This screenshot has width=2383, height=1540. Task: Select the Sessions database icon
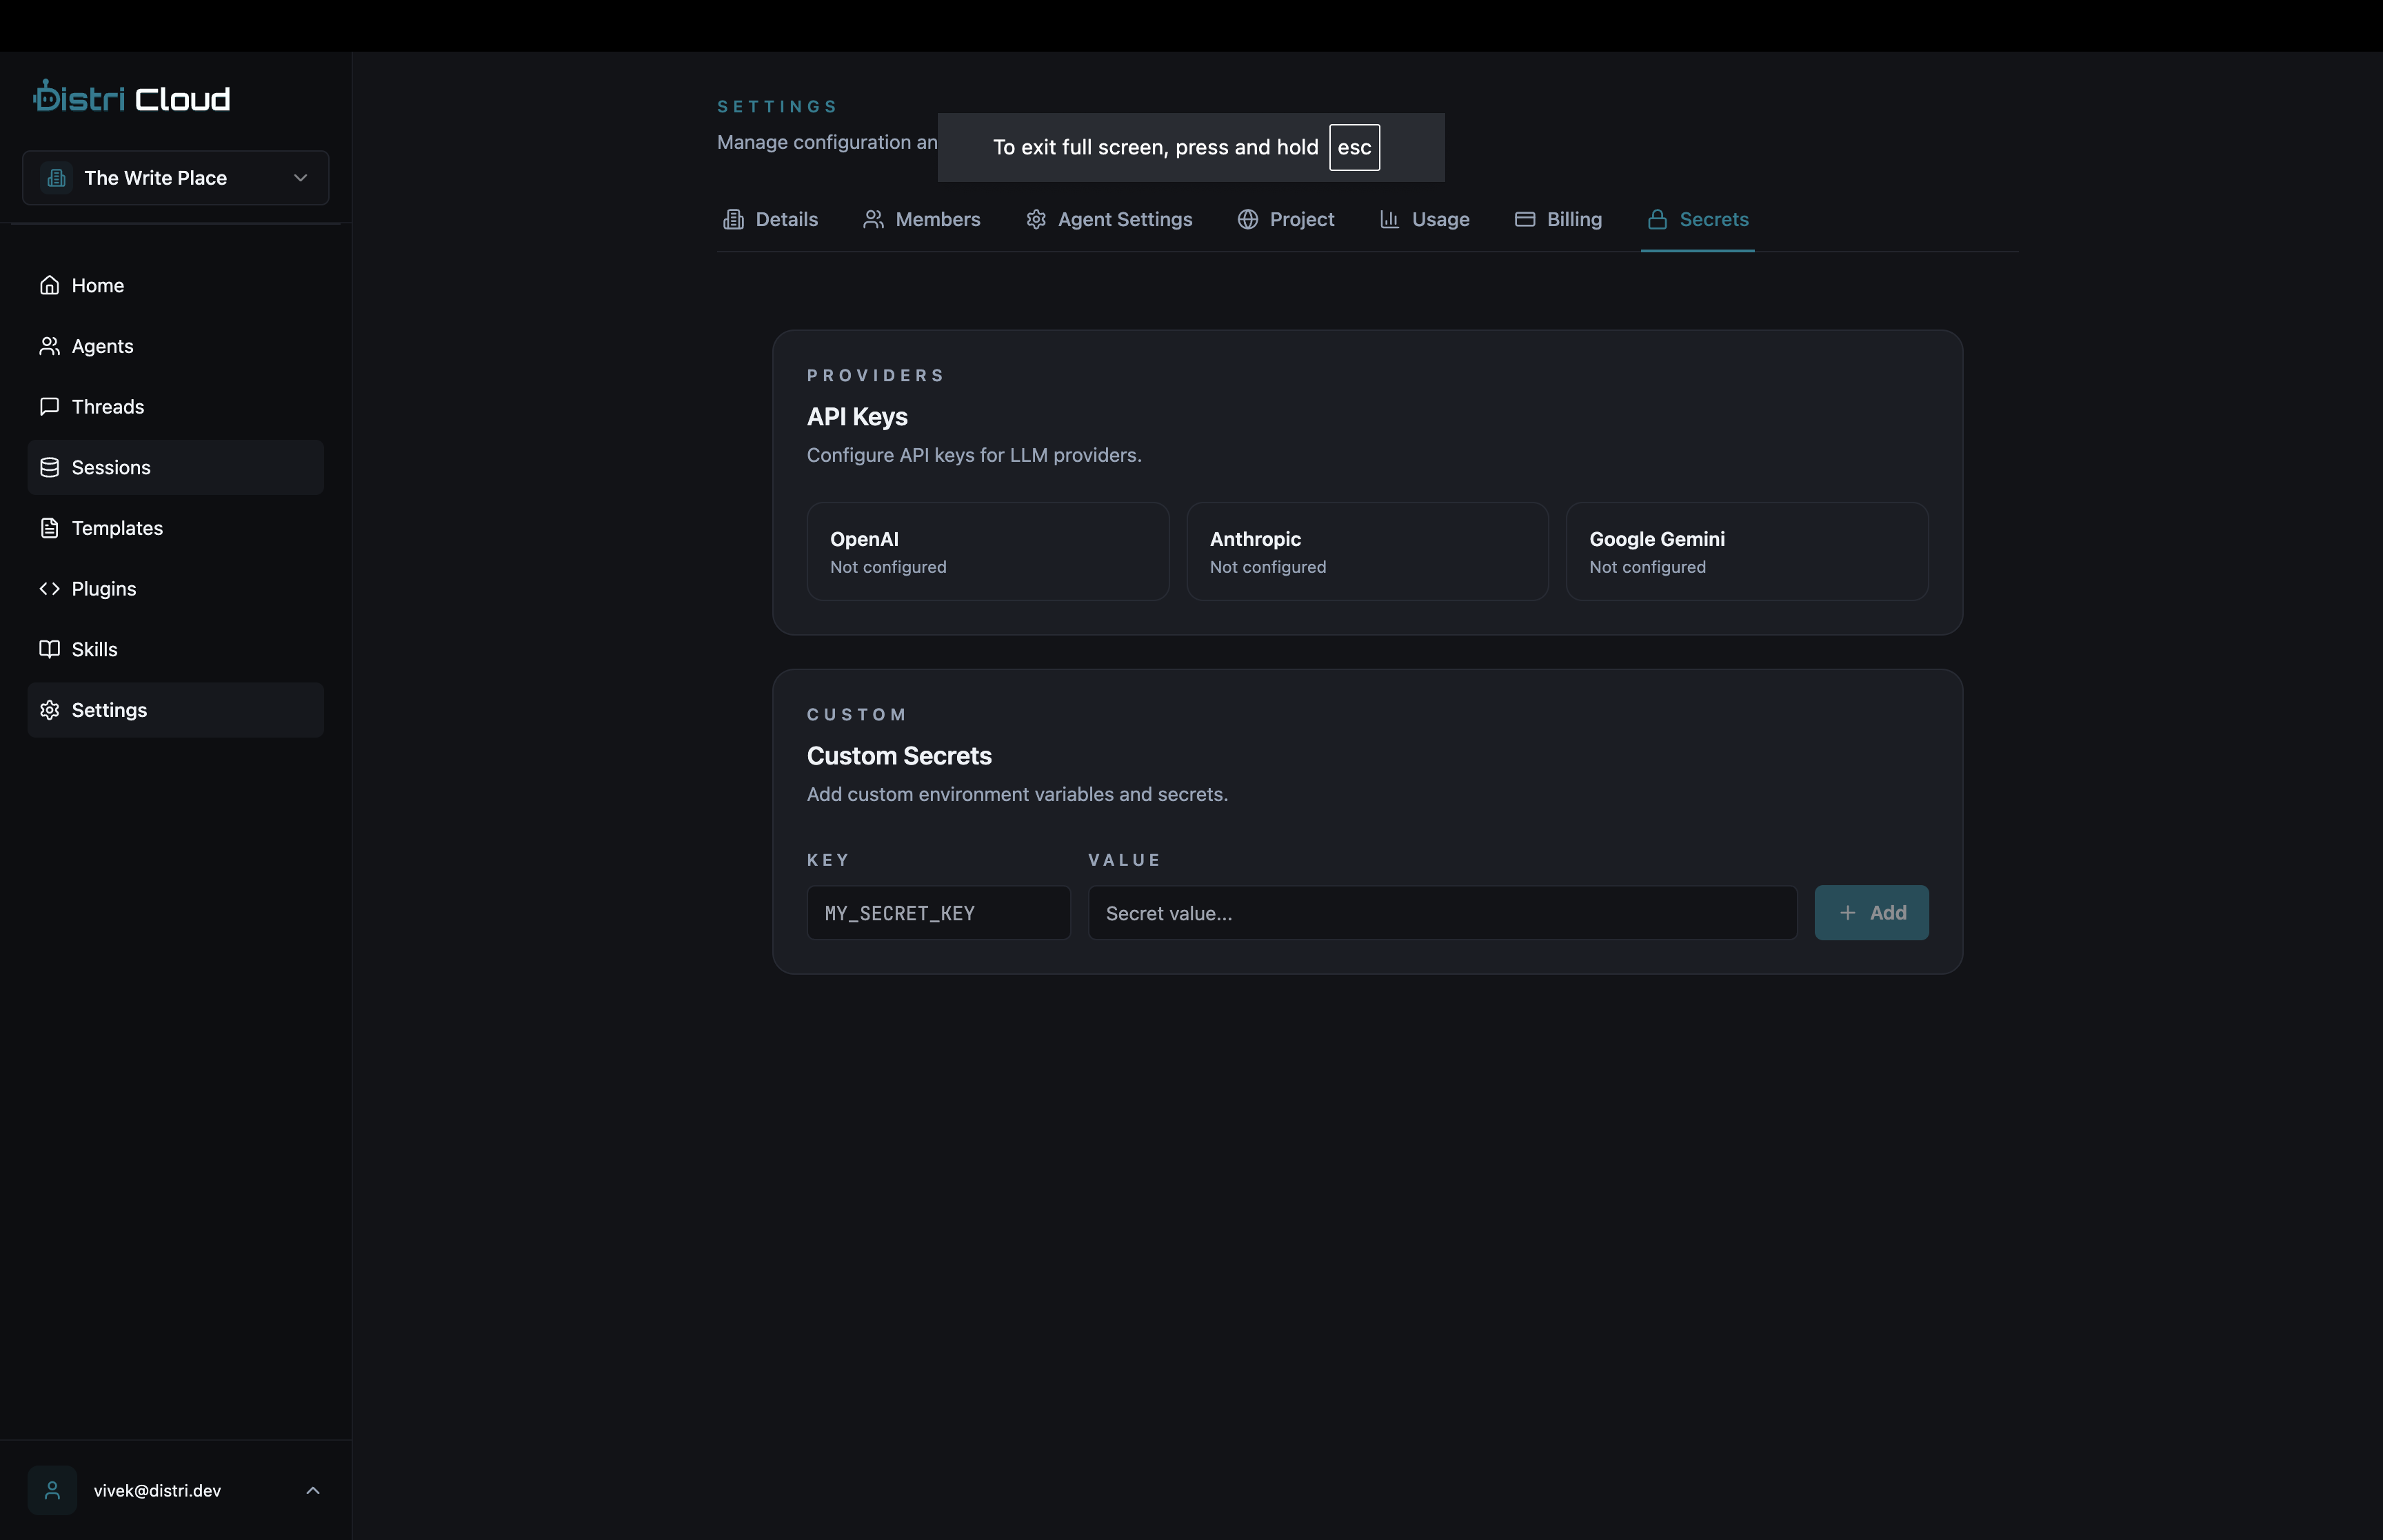click(50, 466)
